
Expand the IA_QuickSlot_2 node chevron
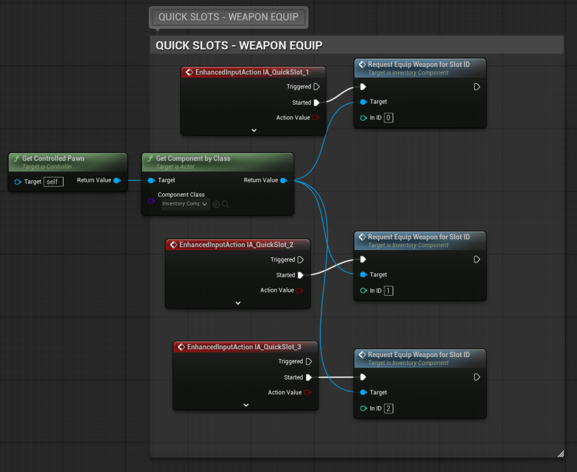coord(238,303)
